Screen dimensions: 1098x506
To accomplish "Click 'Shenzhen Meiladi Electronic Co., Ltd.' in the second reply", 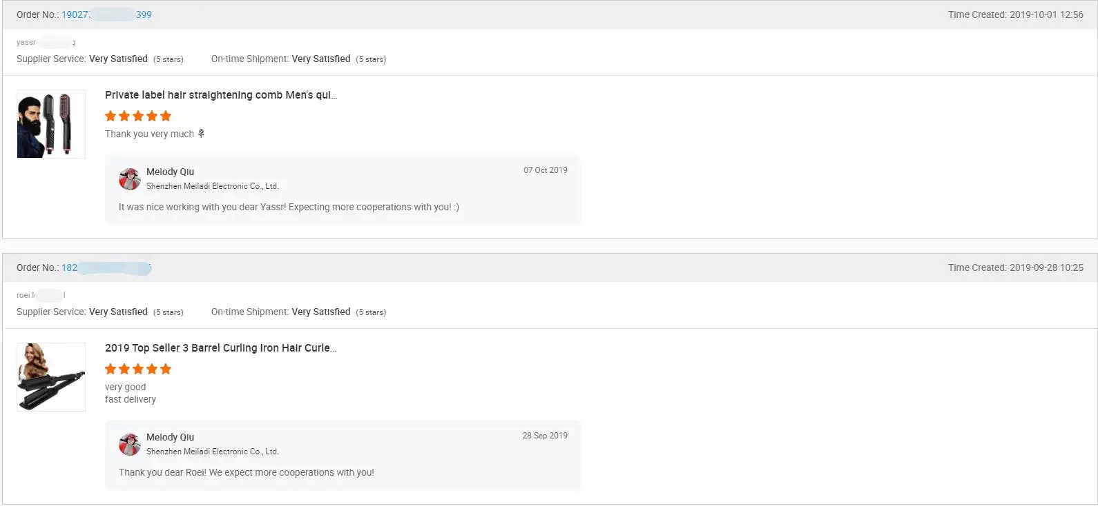I will 213,452.
